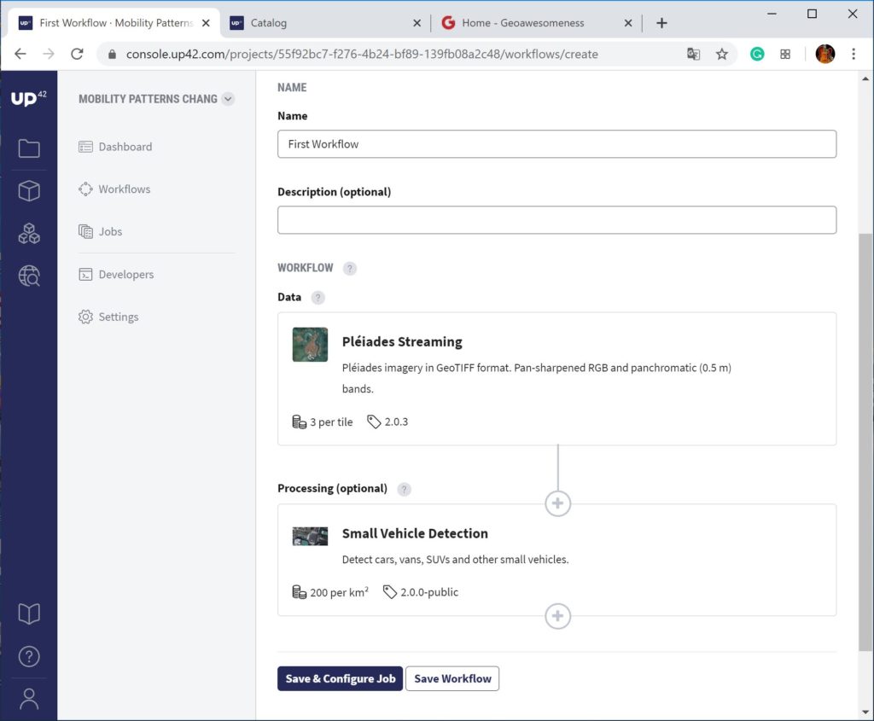Click the version tag icon beside 2.0.3

tap(374, 422)
